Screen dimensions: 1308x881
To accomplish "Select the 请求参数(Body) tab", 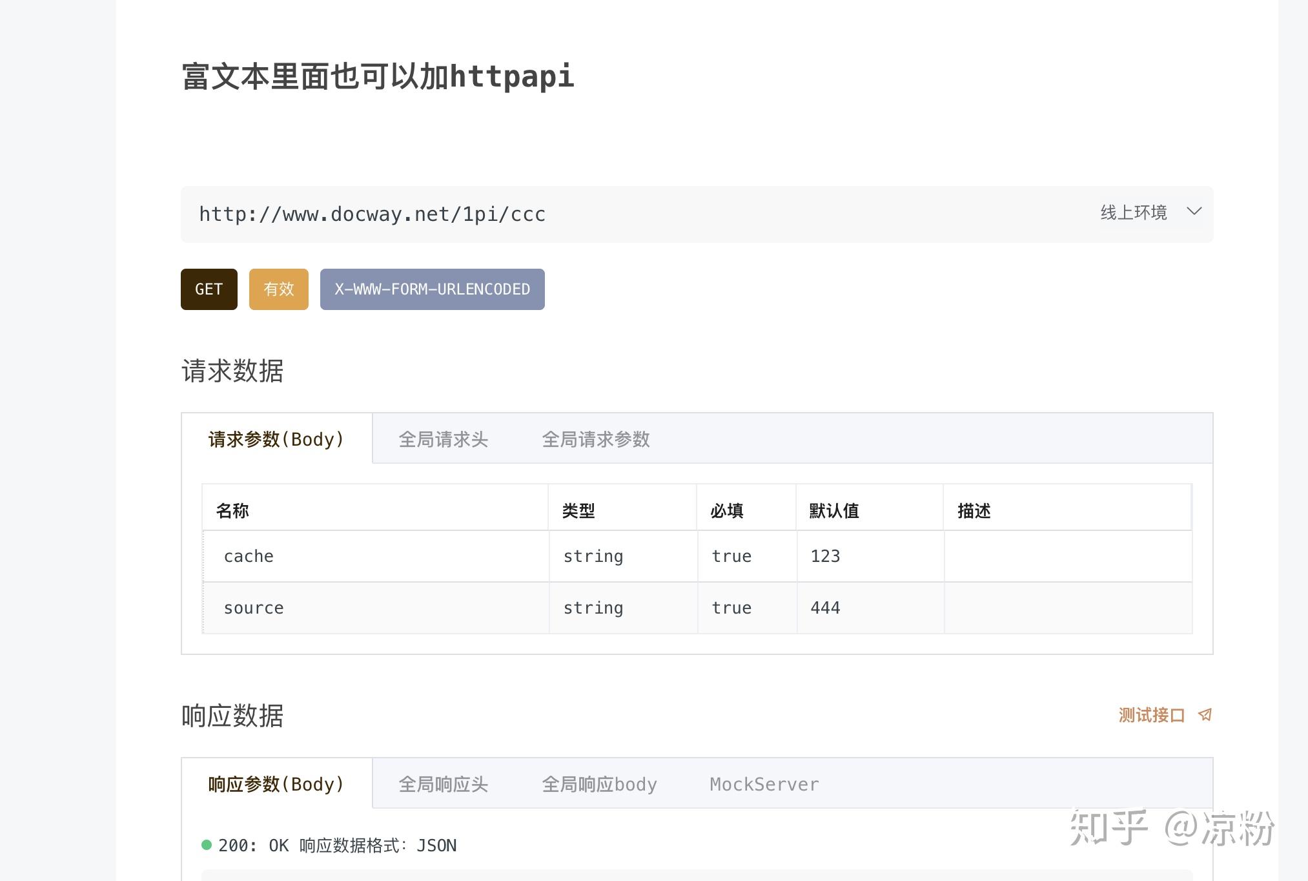I will [x=276, y=439].
